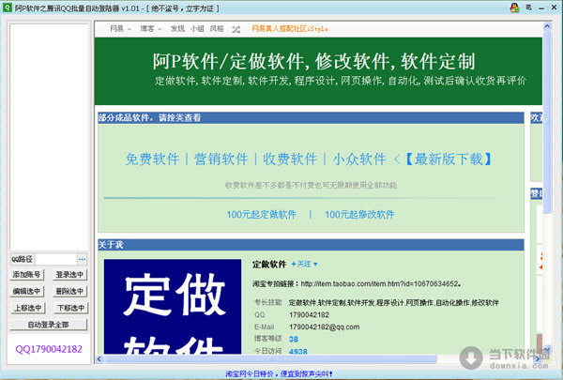
Task: Expand the +关注 dropdown
Action: click(304, 264)
